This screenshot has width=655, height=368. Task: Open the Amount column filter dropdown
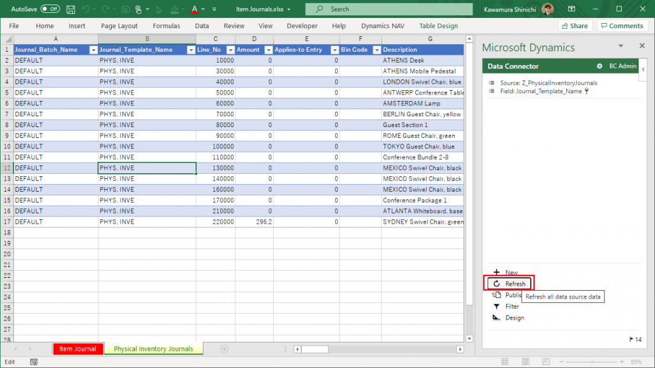(x=269, y=50)
